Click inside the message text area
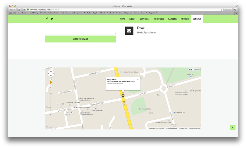The image size is (246, 148). [x=80, y=28]
